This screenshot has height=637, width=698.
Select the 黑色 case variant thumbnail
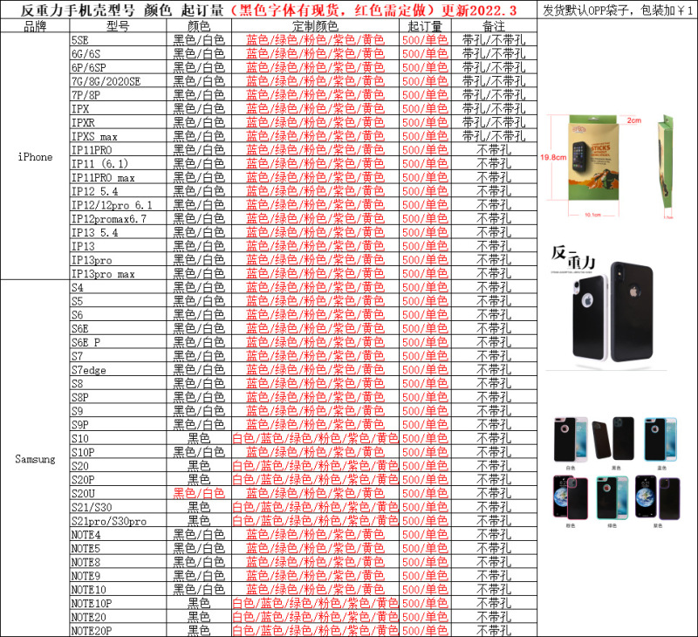pos(613,440)
